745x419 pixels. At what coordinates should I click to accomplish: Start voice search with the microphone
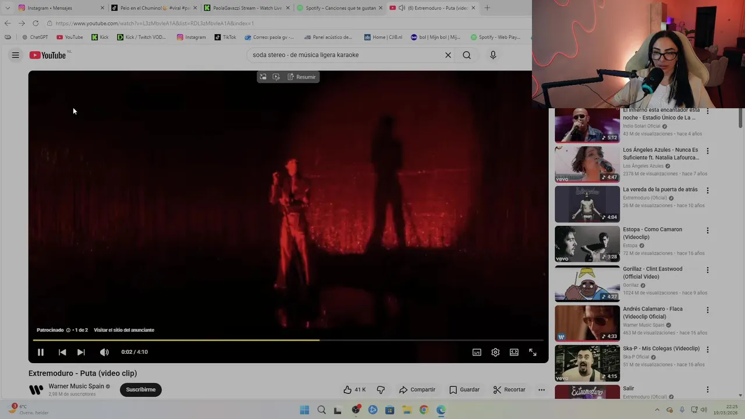493,55
